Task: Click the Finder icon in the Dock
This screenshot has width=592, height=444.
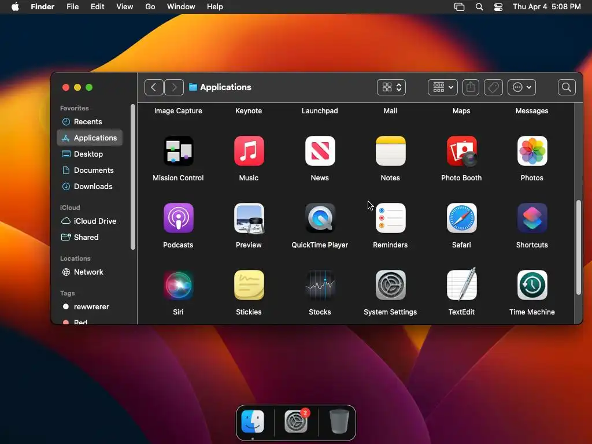Action: [253, 421]
